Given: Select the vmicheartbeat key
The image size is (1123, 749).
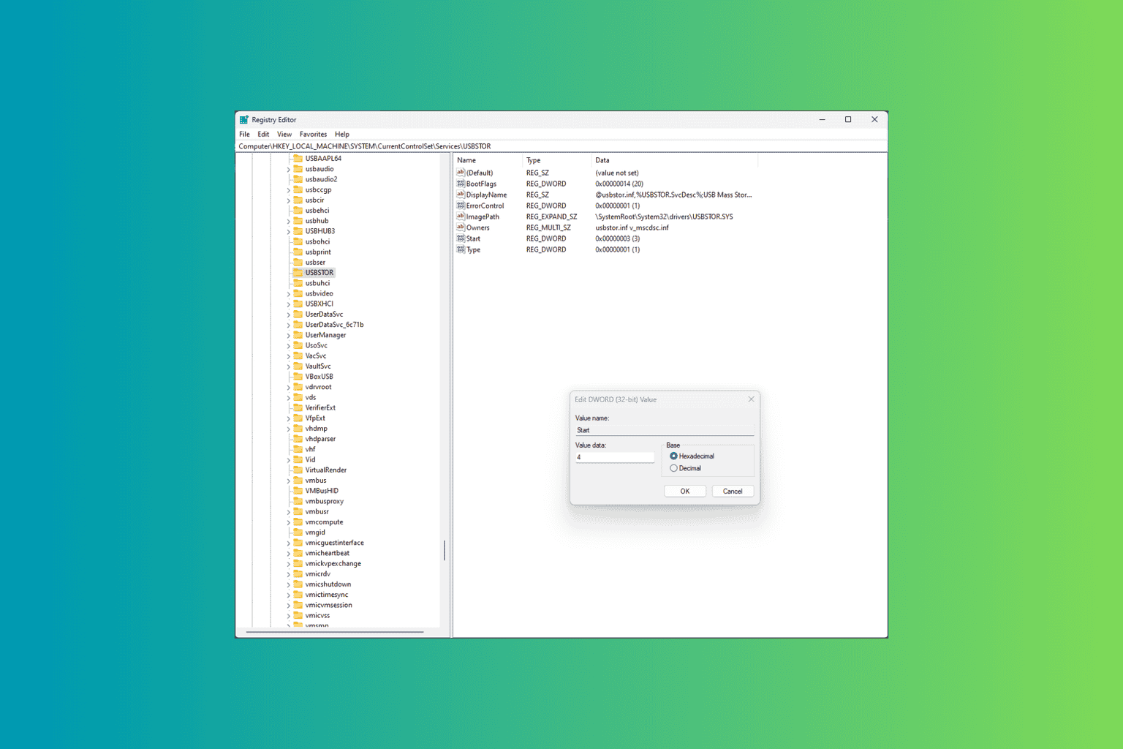Looking at the screenshot, I should pyautogui.click(x=327, y=553).
